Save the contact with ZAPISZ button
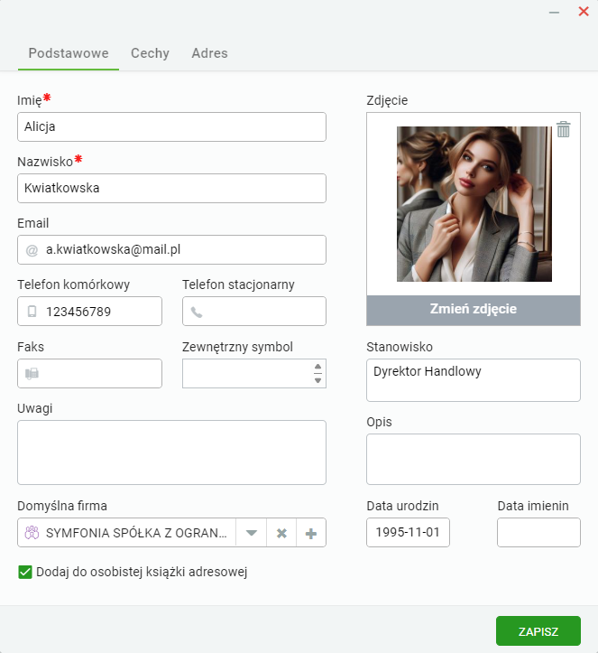The width and height of the screenshot is (598, 653). pyautogui.click(x=538, y=631)
